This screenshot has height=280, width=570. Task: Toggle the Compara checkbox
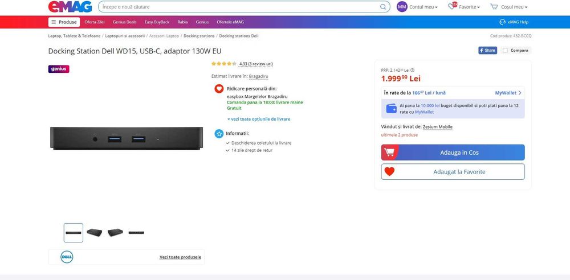coord(505,51)
